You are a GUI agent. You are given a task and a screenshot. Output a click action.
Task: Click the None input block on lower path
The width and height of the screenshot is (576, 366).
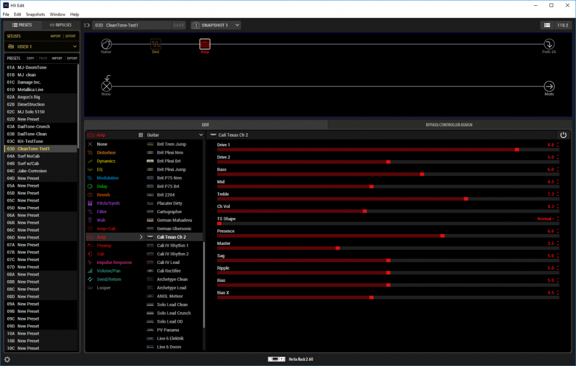tap(106, 86)
